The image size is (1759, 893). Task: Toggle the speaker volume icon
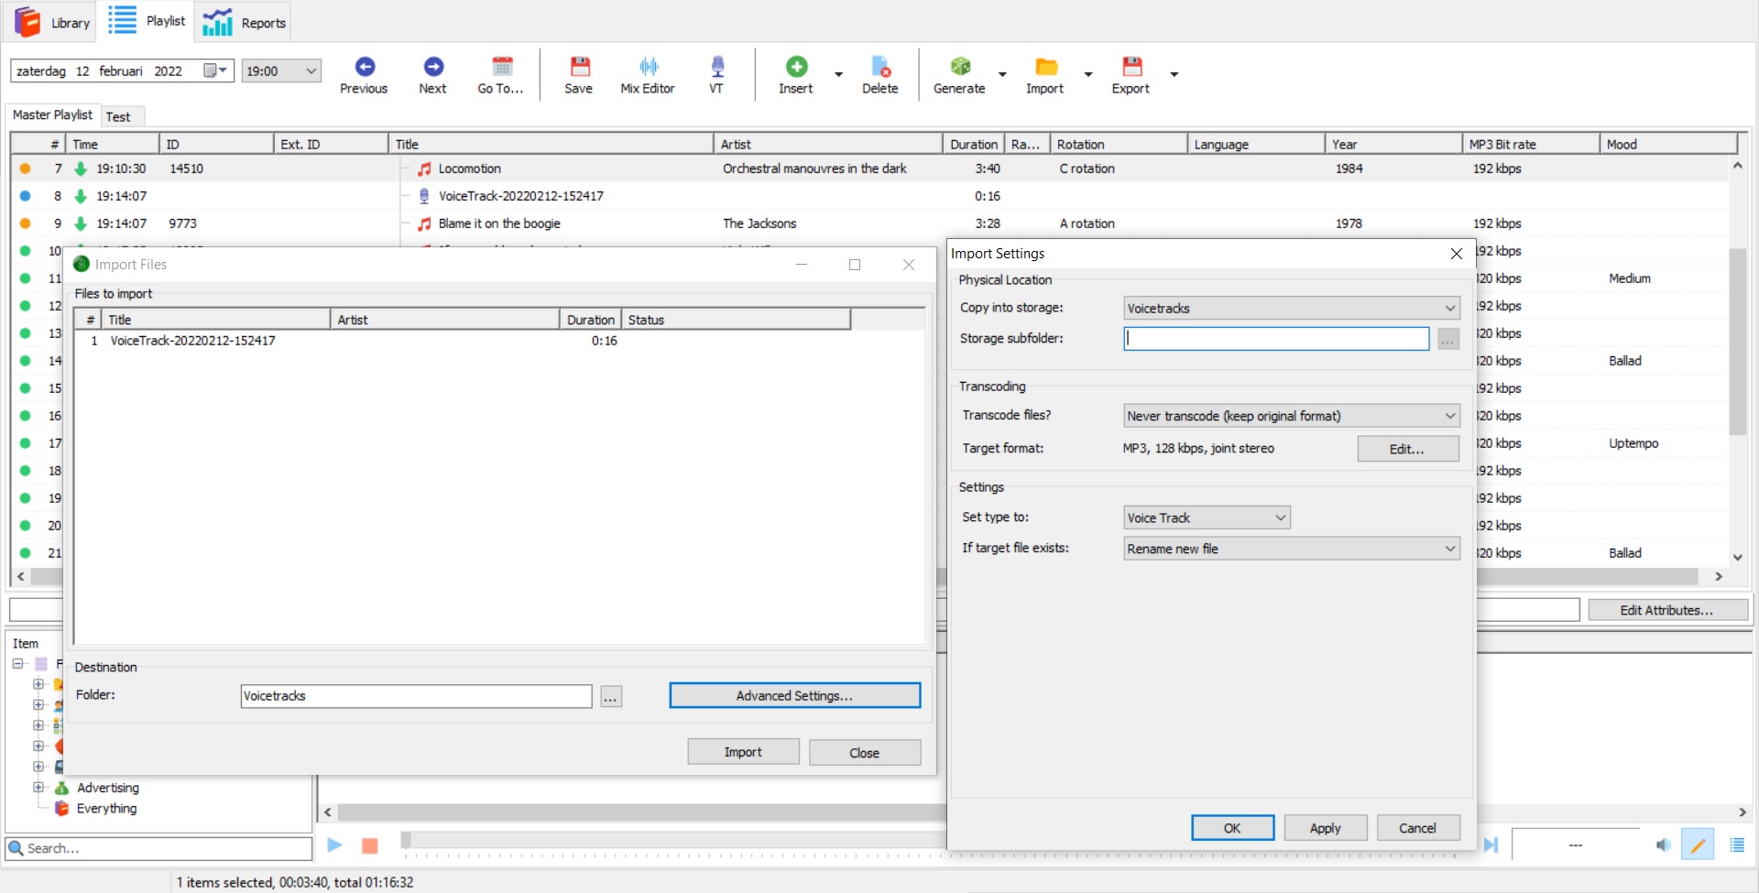pos(1663,844)
